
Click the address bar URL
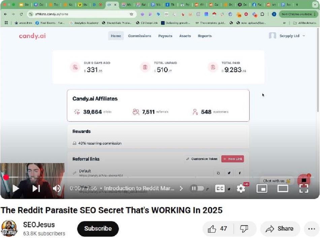(x=52, y=14)
